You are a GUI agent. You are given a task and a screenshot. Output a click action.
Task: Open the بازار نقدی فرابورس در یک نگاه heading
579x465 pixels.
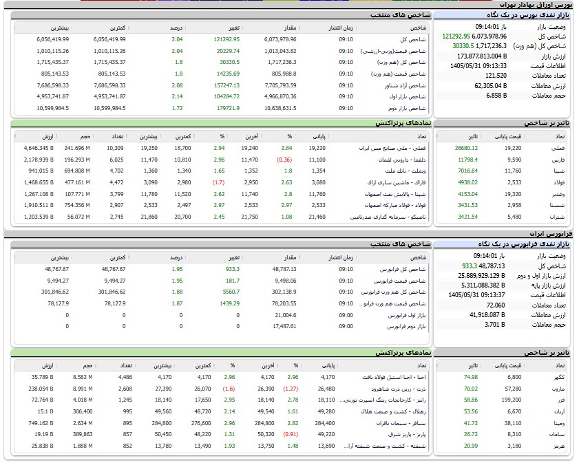524,244
